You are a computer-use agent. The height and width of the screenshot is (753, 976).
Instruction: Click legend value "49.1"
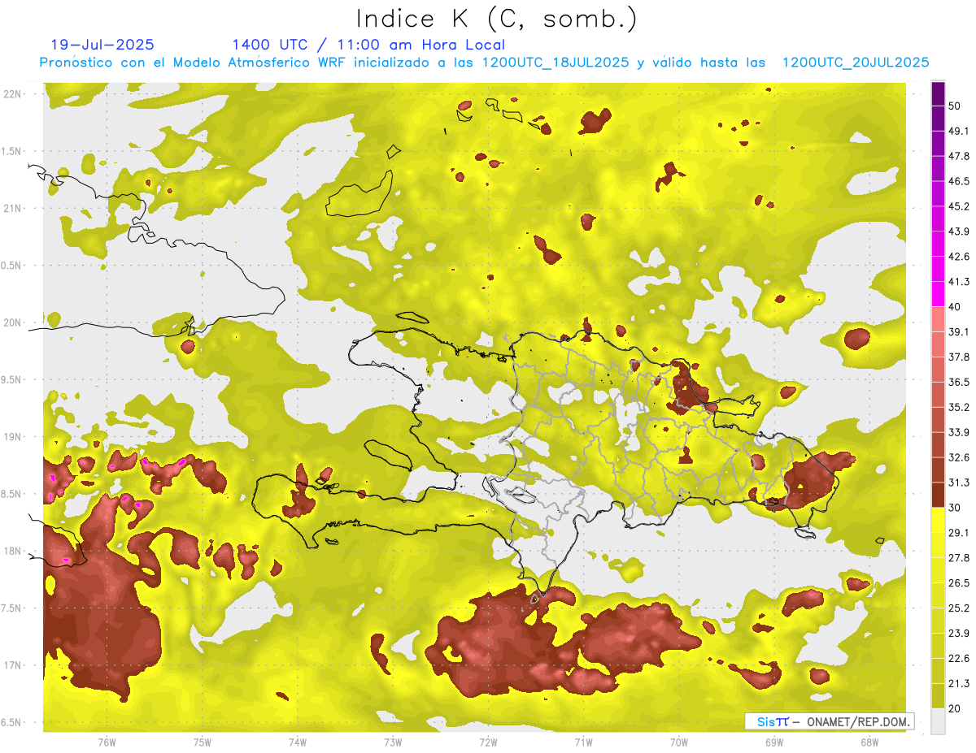958,131
